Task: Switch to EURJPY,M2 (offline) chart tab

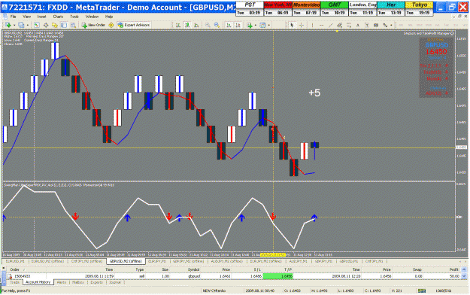Action: point(266,261)
